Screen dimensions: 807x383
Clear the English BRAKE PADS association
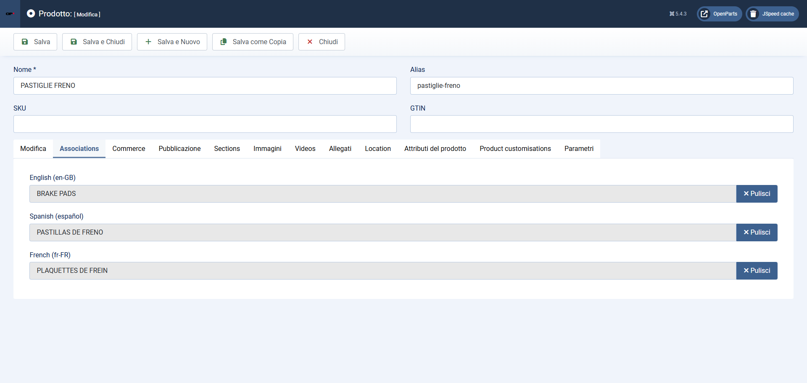click(757, 194)
